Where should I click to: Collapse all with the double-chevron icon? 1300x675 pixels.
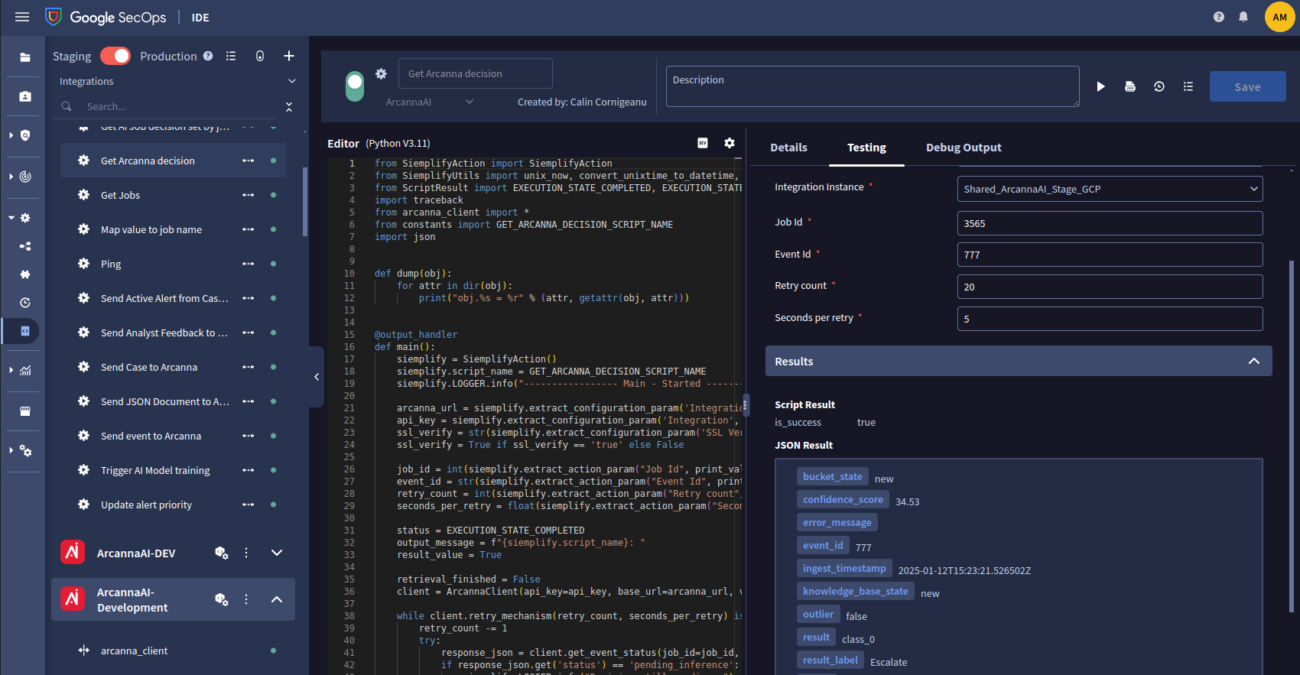coord(289,106)
